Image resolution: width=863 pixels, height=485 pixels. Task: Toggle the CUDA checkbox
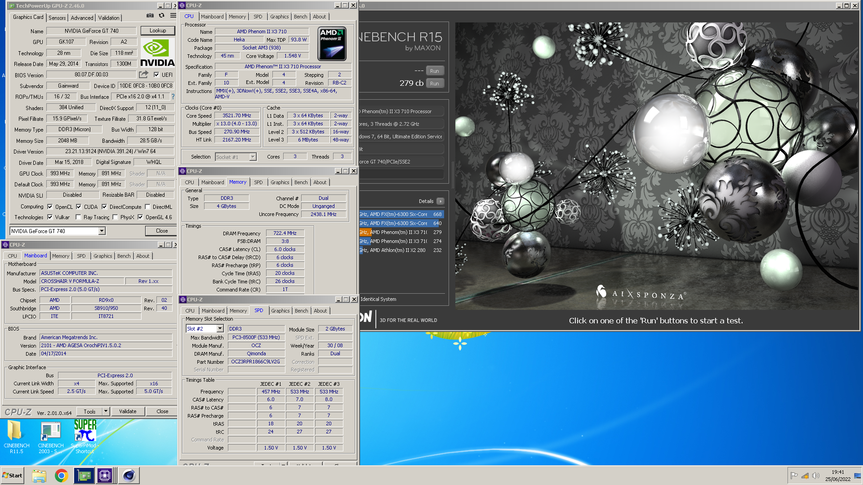click(x=79, y=207)
